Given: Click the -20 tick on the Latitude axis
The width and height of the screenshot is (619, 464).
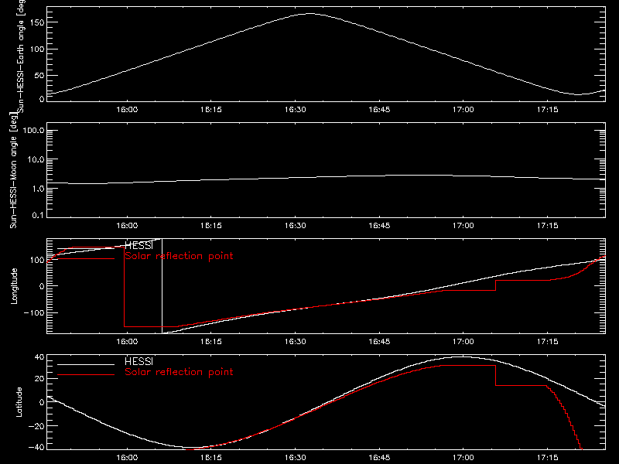Looking at the screenshot, I should coord(36,426).
